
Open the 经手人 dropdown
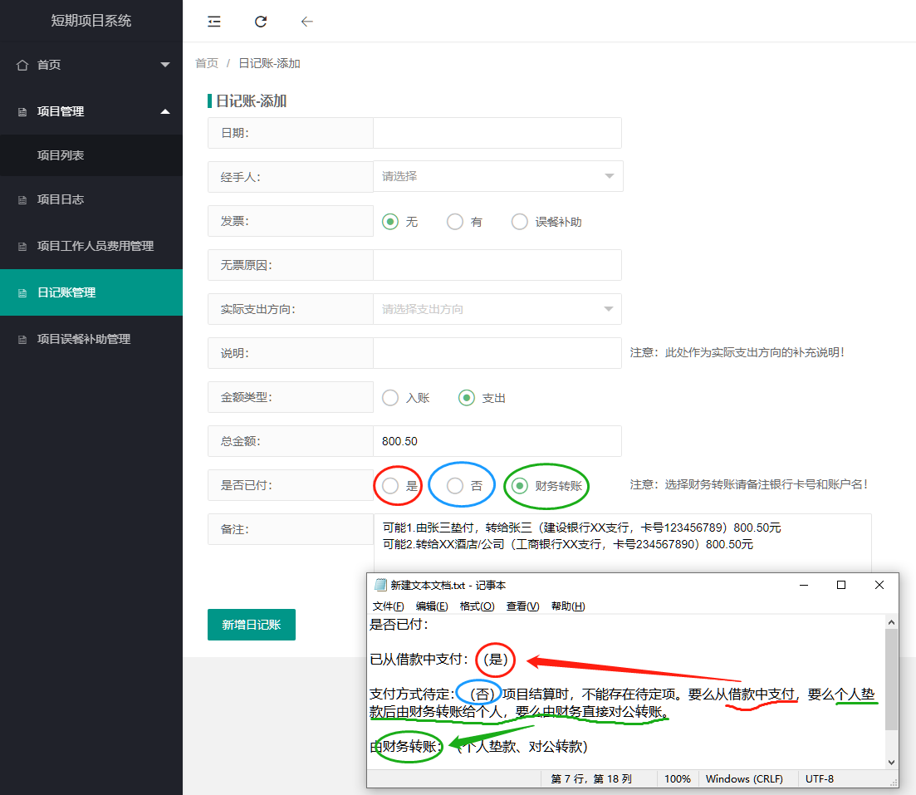[497, 176]
